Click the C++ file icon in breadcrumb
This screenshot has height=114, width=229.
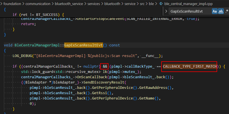pyautogui.click(x=161, y=4)
